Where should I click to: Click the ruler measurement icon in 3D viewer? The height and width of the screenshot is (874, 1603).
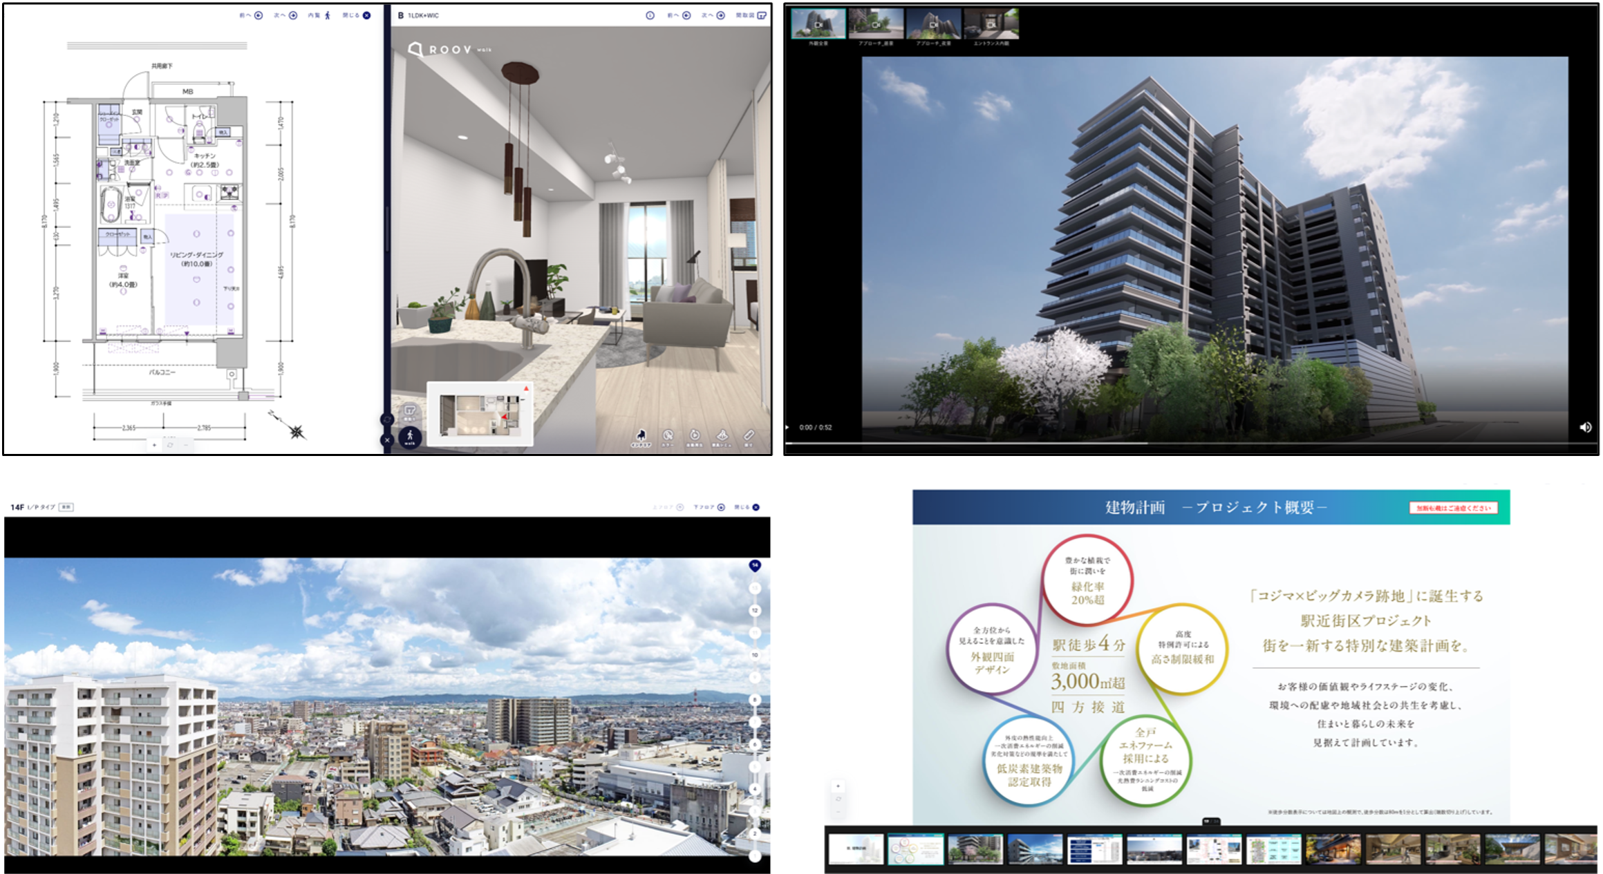(749, 435)
